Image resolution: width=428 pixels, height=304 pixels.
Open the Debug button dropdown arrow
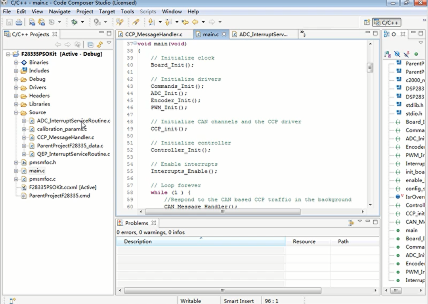pos(82,22)
